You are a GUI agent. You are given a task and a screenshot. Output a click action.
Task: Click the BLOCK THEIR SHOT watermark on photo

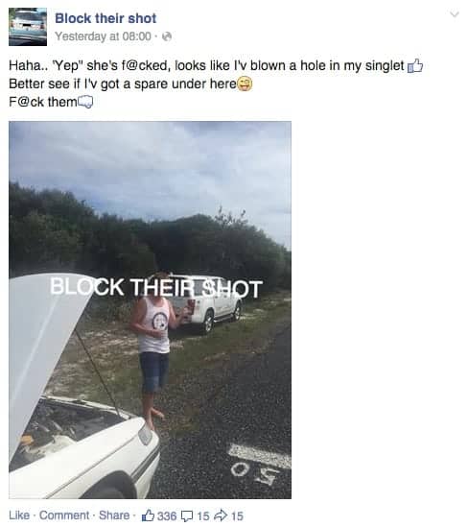156,288
